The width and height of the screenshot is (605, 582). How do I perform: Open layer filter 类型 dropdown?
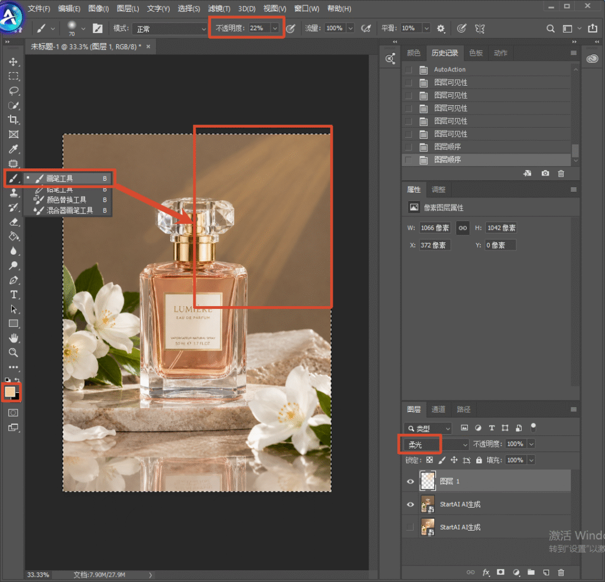coord(428,428)
